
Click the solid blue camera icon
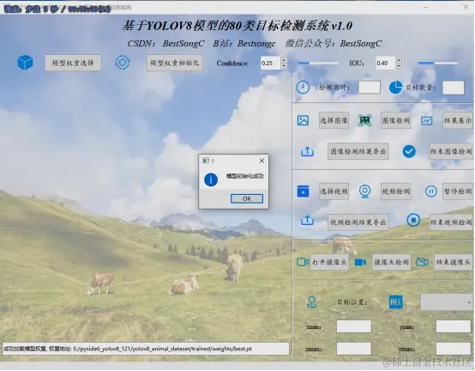[x=360, y=262]
